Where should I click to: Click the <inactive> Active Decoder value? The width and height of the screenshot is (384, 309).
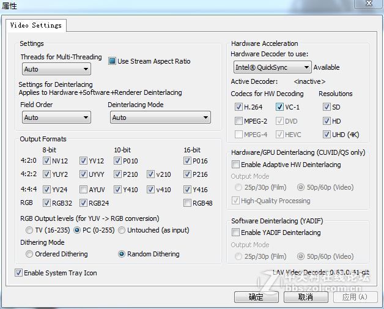click(x=309, y=81)
